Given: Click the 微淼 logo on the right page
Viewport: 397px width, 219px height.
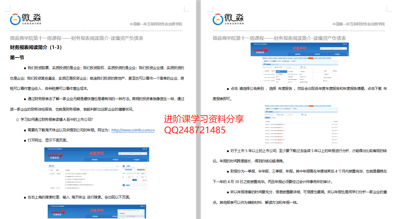Looking at the screenshot, I should click(x=228, y=19).
